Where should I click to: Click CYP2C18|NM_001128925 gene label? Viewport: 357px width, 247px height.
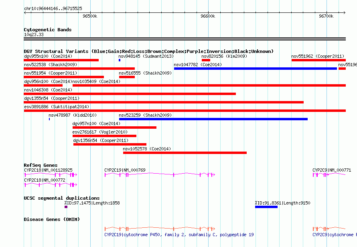pos(48,170)
